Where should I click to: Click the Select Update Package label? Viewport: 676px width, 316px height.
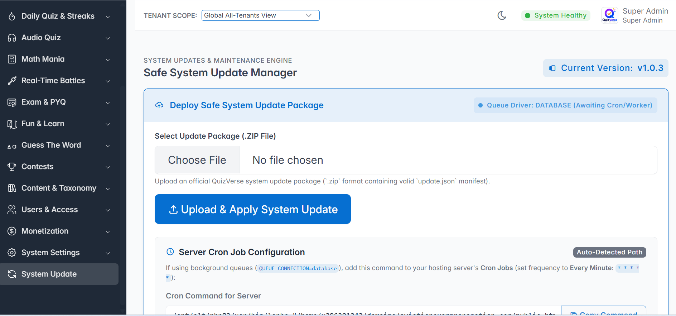[215, 136]
